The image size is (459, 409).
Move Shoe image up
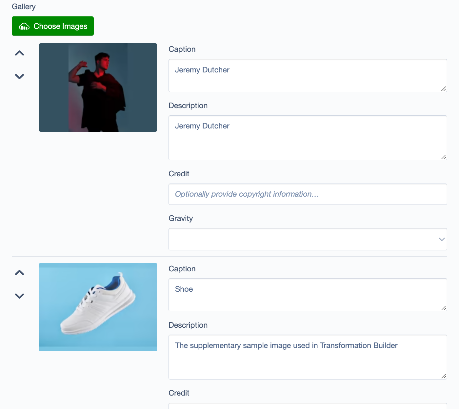pos(20,273)
